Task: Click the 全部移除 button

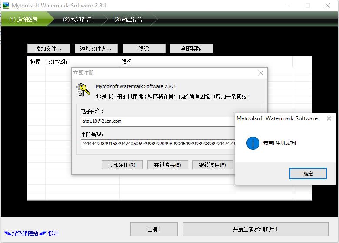Action: [191, 49]
